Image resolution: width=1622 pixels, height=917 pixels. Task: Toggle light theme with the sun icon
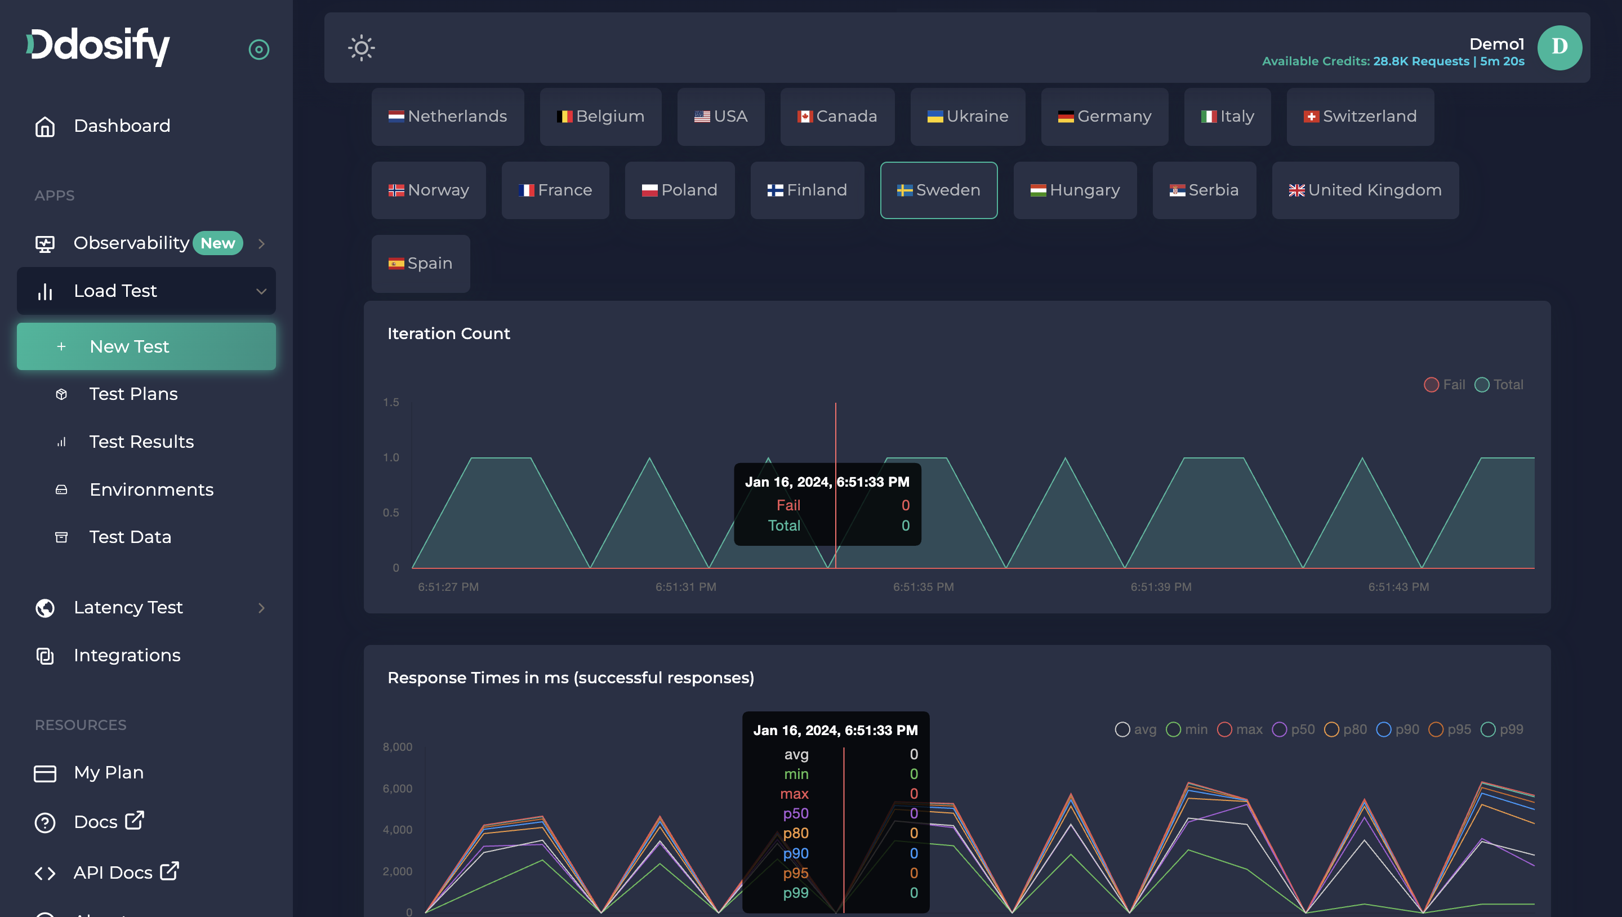(361, 48)
